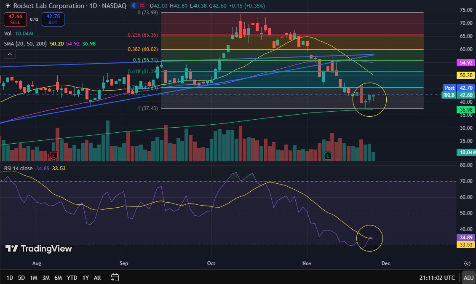
Task: Select the 6M time range
Action: pos(58,278)
